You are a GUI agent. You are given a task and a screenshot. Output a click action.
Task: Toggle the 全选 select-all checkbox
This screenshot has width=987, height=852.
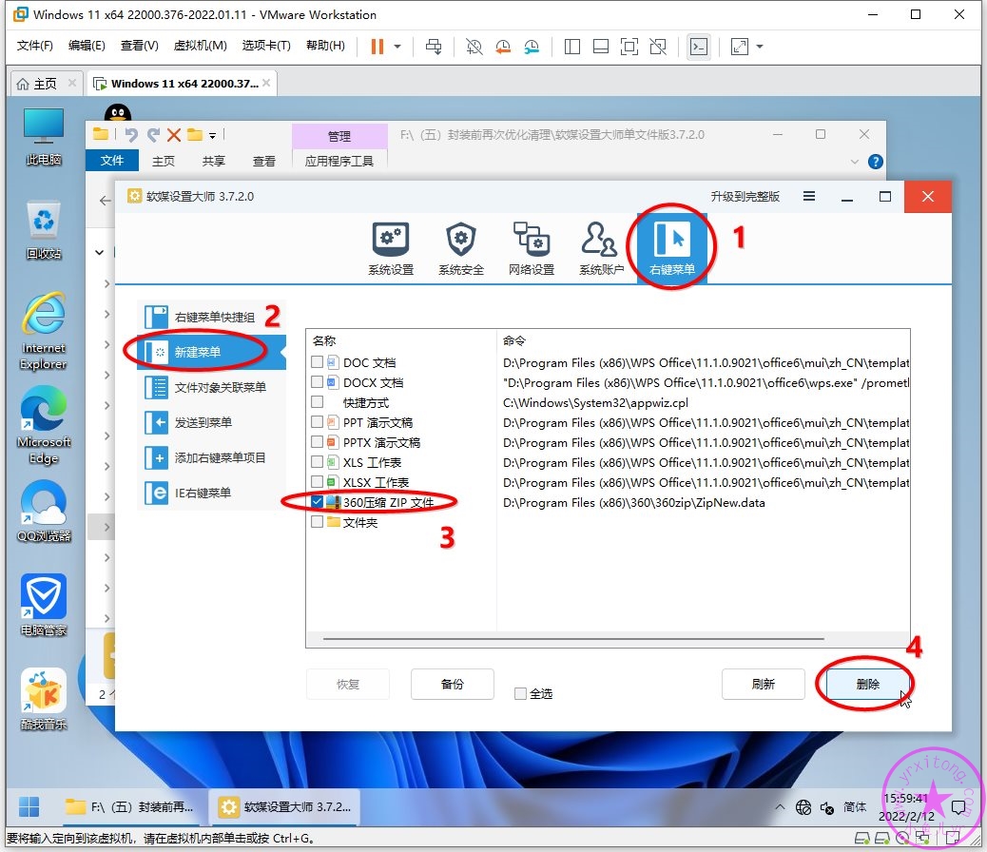point(520,693)
